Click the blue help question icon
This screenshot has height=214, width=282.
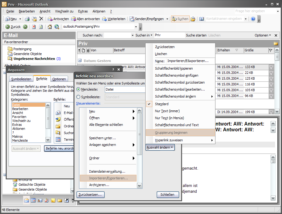click(253, 19)
